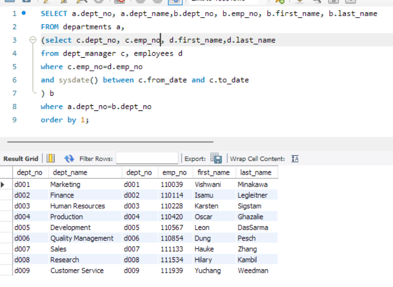Export the recordset to a file
The width and height of the screenshot is (393, 287).
(216, 158)
